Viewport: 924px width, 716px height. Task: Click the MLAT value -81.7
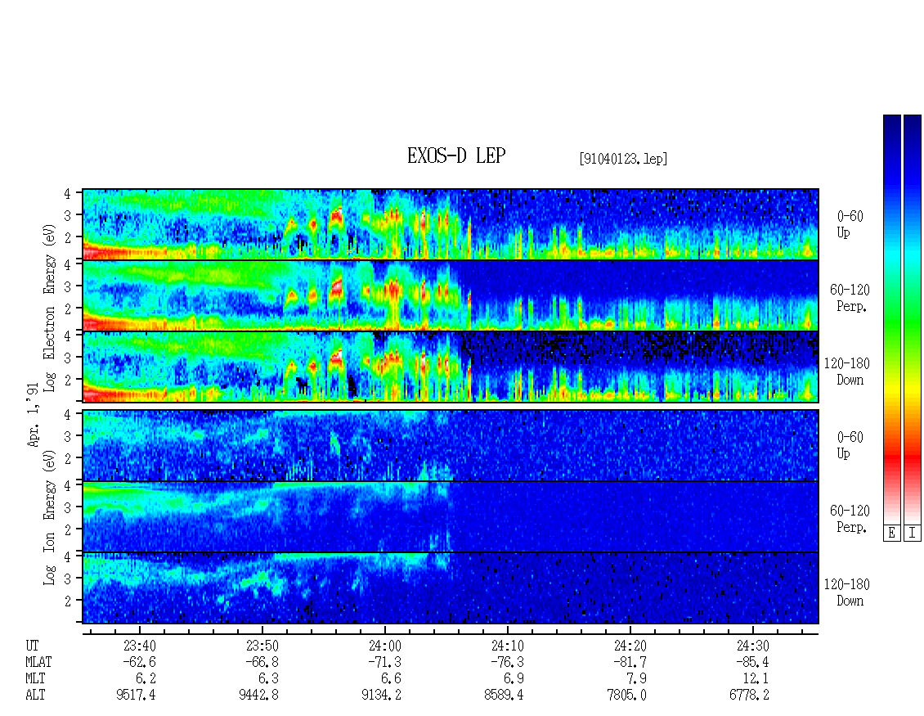630,662
